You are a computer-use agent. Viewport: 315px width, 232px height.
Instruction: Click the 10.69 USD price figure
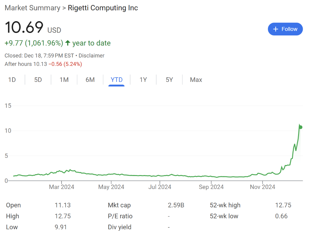coord(24,27)
